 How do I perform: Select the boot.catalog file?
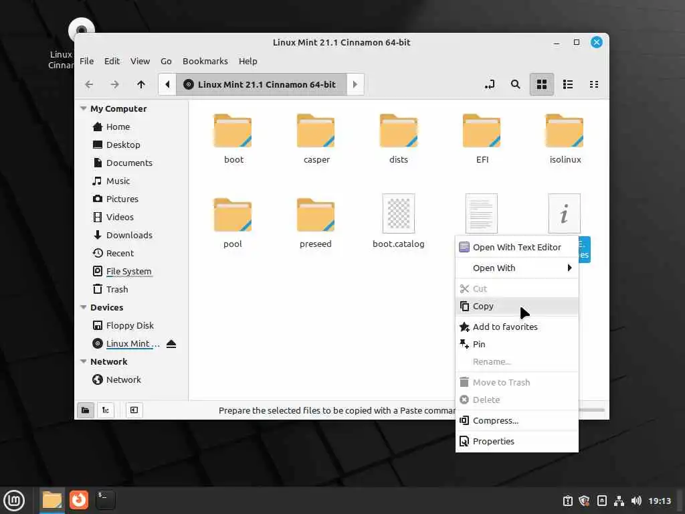coord(399,221)
